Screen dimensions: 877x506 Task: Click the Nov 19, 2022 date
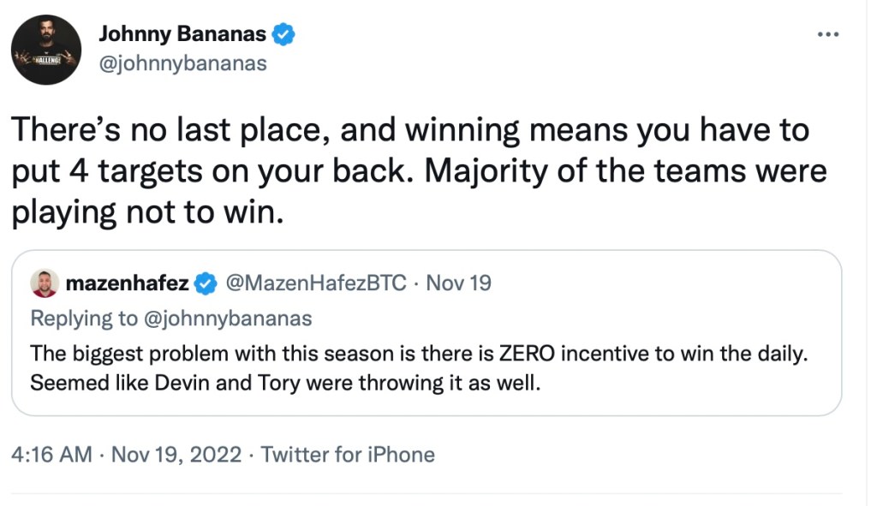(175, 454)
